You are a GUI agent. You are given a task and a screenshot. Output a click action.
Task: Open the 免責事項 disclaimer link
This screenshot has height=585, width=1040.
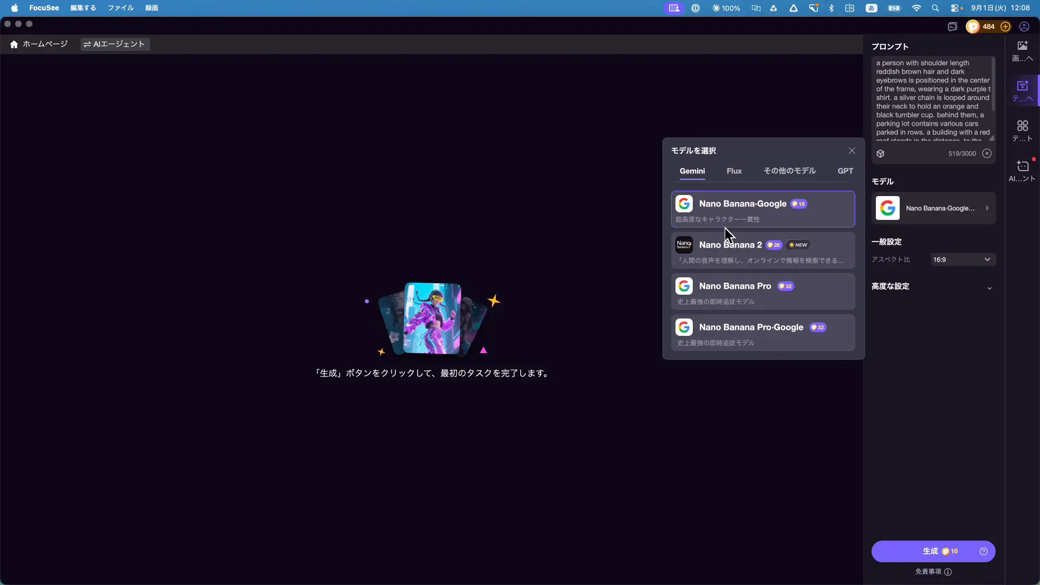coord(928,571)
